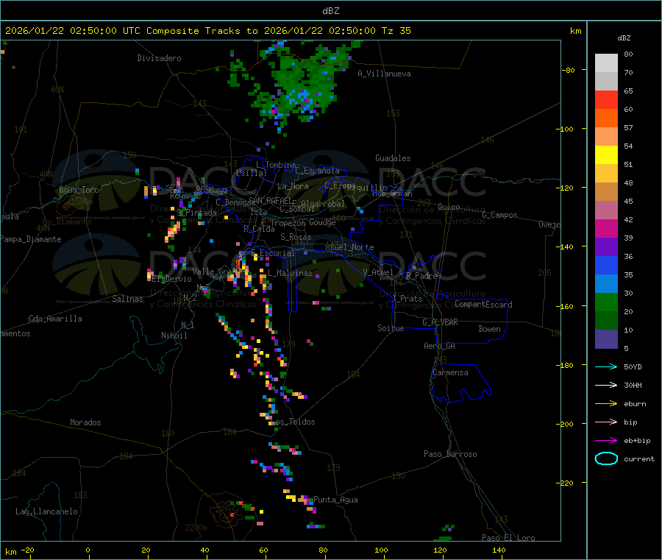Click the 'Tz 35' header value
This screenshot has width=662, height=560.
(396, 31)
